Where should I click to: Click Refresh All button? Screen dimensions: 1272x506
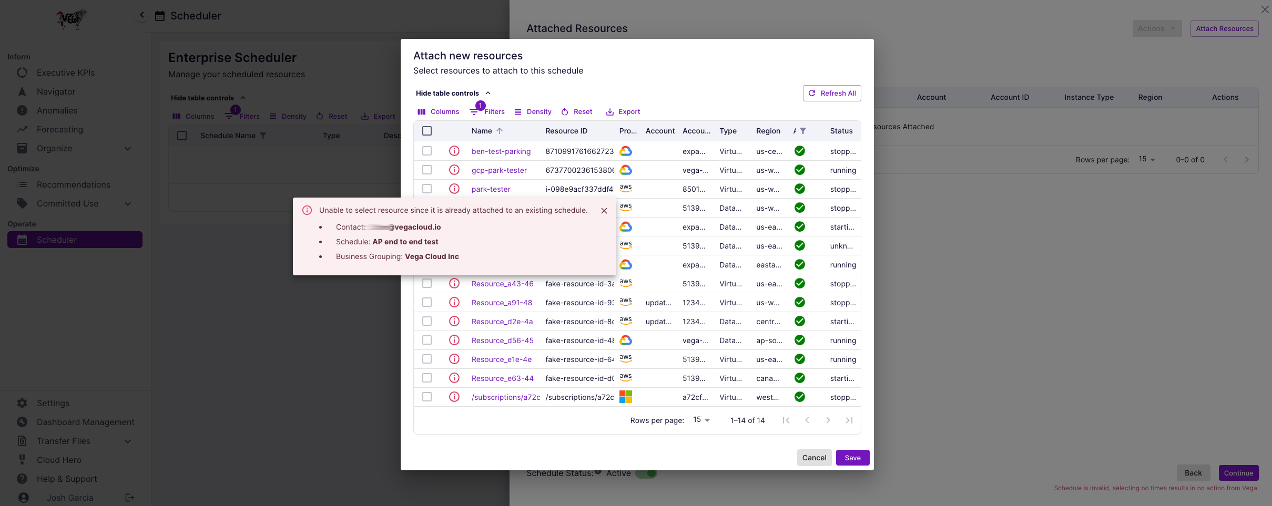tap(832, 93)
